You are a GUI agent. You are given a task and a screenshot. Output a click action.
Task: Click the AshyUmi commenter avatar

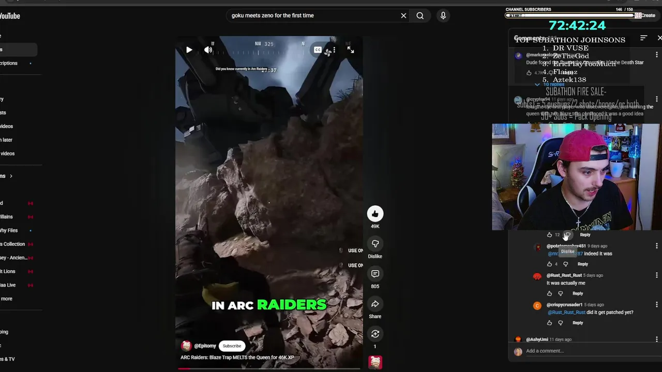point(518,340)
